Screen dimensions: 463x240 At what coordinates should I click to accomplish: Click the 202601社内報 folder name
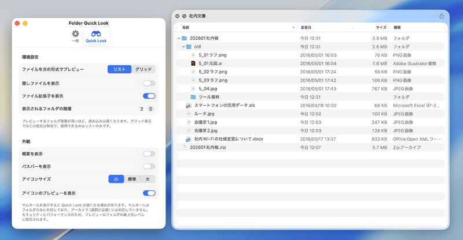(x=204, y=38)
